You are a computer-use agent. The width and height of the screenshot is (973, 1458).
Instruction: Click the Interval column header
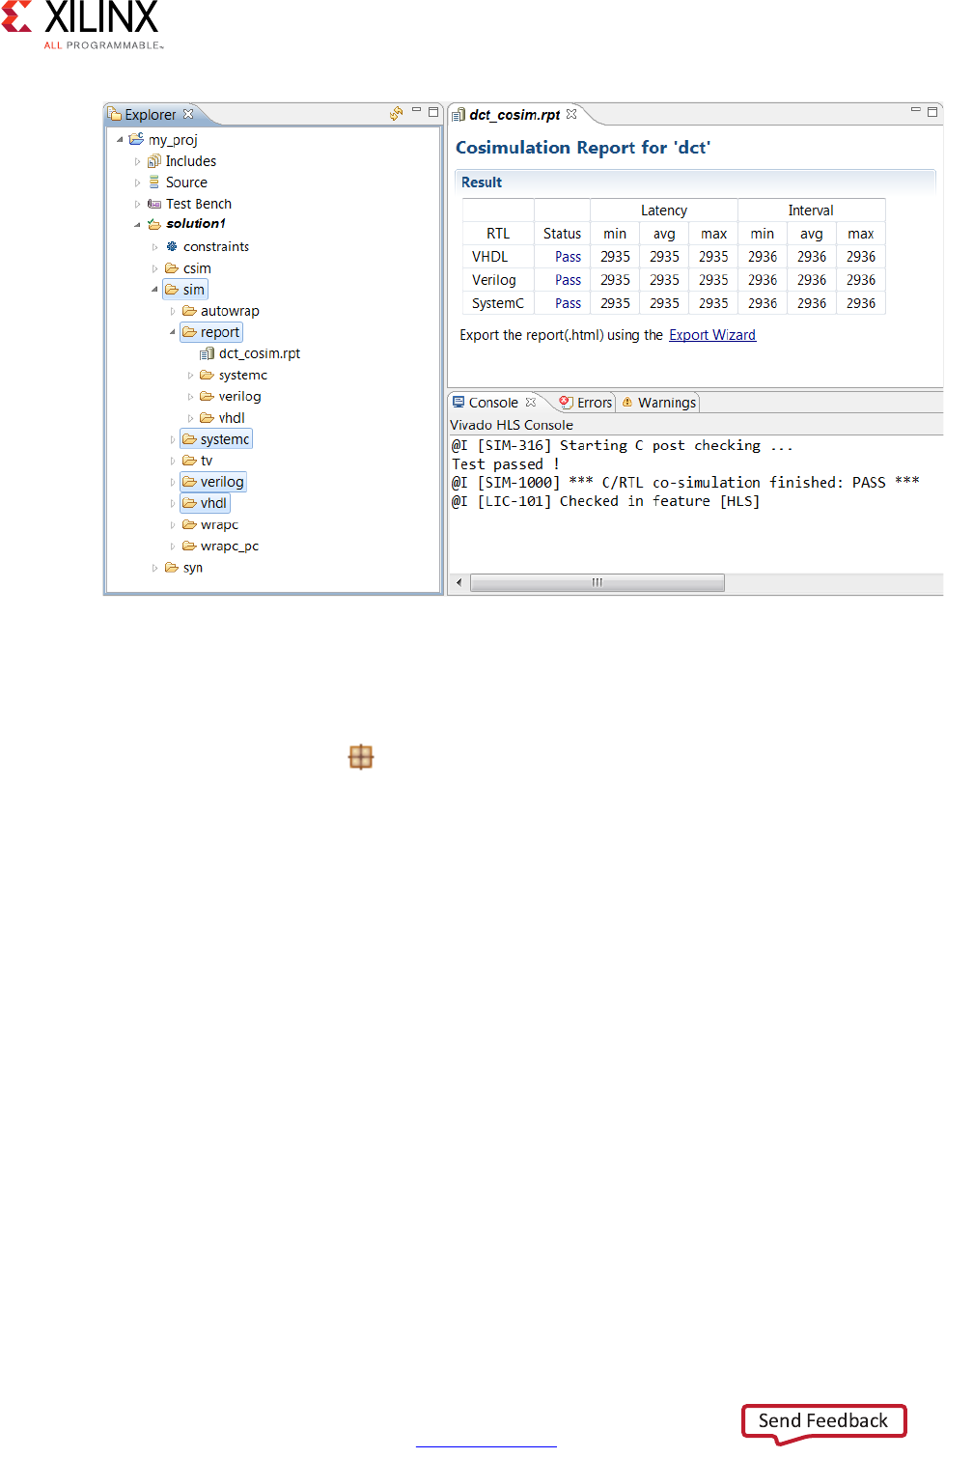click(x=811, y=210)
